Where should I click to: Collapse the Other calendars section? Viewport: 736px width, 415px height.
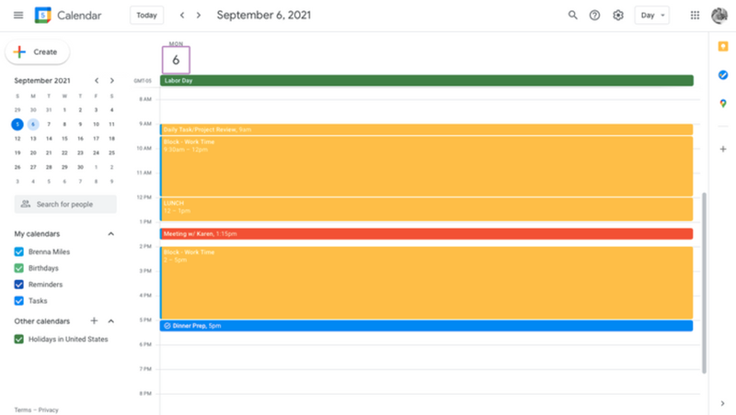[x=110, y=320]
